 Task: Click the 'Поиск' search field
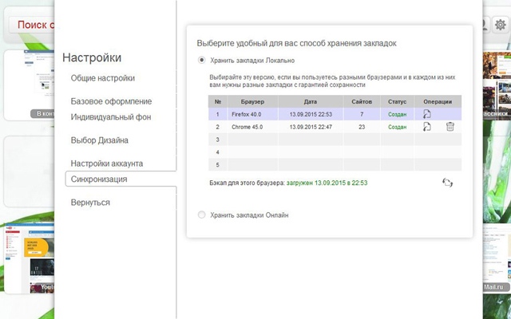[x=32, y=25]
